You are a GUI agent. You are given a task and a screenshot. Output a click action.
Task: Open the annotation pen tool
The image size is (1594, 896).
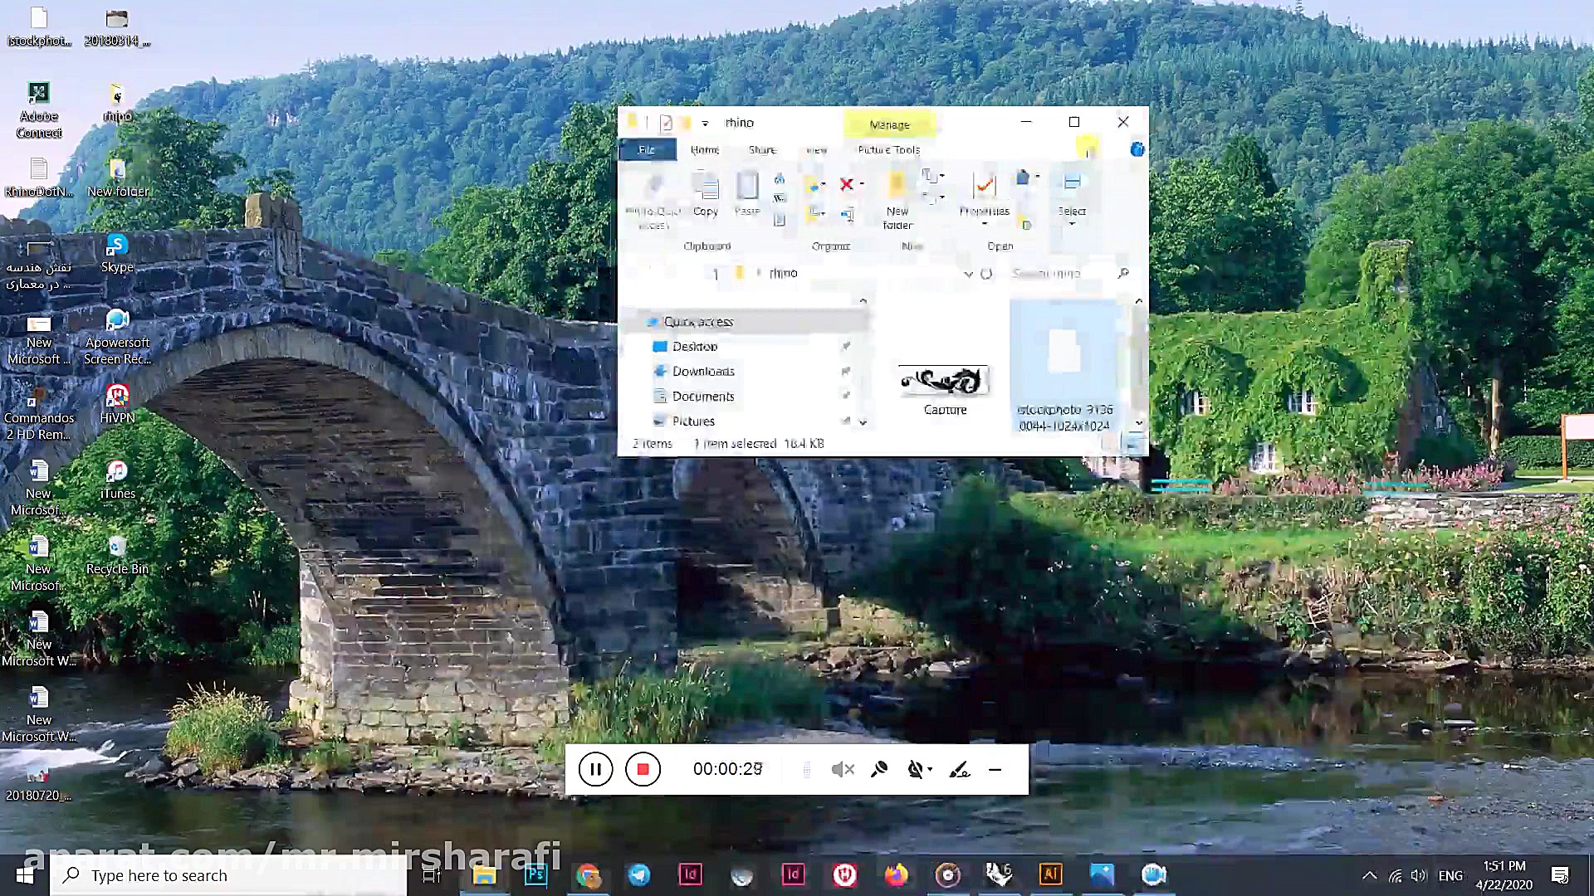tap(959, 769)
